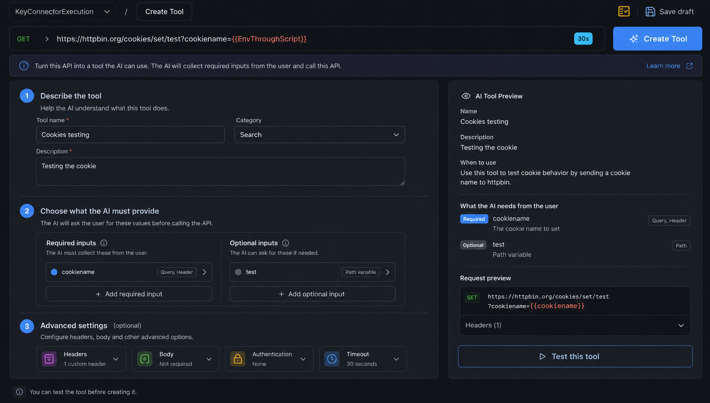Viewport: 710px width, 403px height.
Task: Click step 2 Choose what the AI must provide
Action: (x=99, y=211)
